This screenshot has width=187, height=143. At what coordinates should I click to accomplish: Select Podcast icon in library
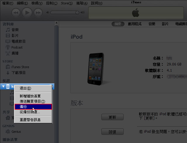point(8,47)
